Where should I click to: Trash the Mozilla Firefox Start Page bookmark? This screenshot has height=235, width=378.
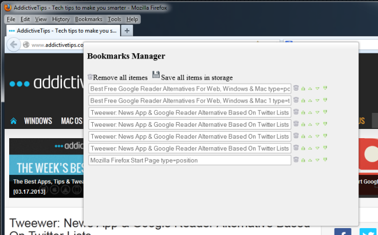click(x=296, y=159)
